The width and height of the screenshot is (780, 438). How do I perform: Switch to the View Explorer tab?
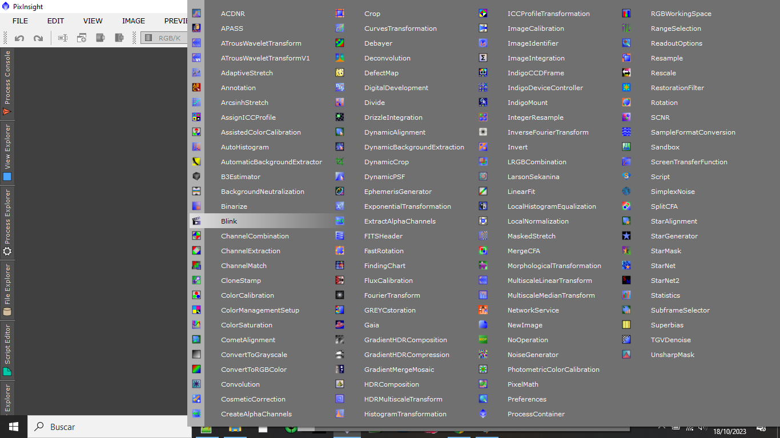click(7, 152)
